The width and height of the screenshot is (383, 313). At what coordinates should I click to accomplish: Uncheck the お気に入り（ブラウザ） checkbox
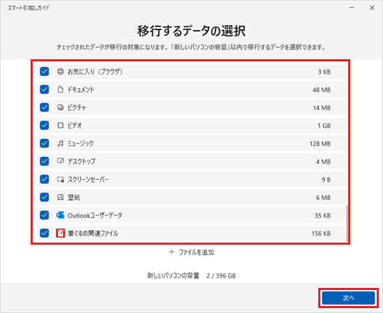click(44, 72)
